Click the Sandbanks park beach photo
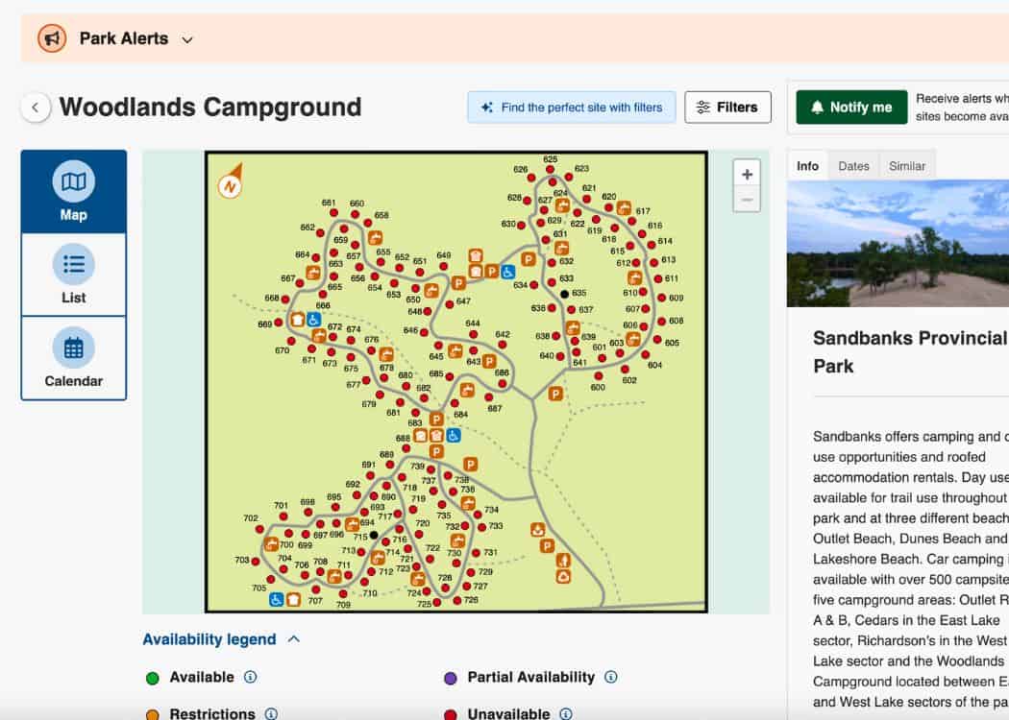Viewport: 1009px width, 720px height. click(898, 244)
